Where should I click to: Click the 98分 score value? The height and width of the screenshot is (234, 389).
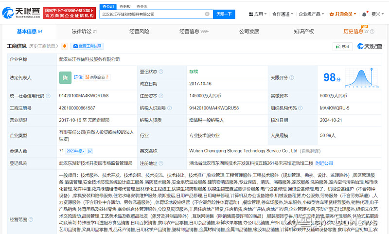332,77
